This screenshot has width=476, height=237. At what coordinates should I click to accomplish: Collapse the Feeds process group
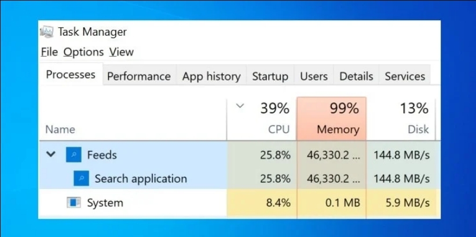tap(51, 154)
